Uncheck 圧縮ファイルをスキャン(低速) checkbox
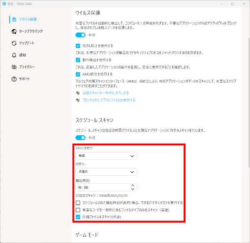 click(x=78, y=217)
